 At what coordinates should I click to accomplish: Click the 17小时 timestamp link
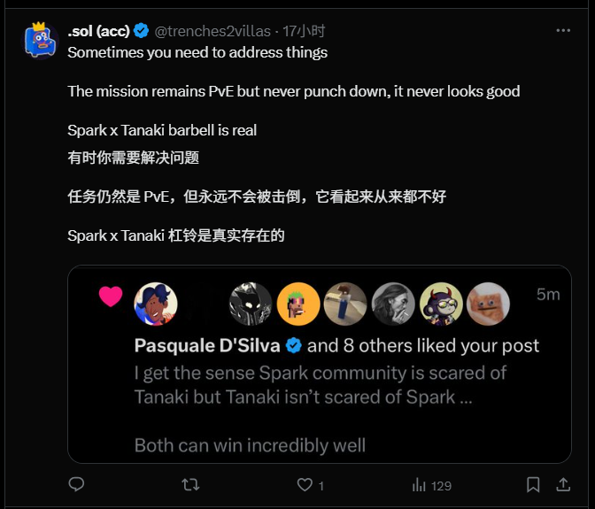point(304,31)
